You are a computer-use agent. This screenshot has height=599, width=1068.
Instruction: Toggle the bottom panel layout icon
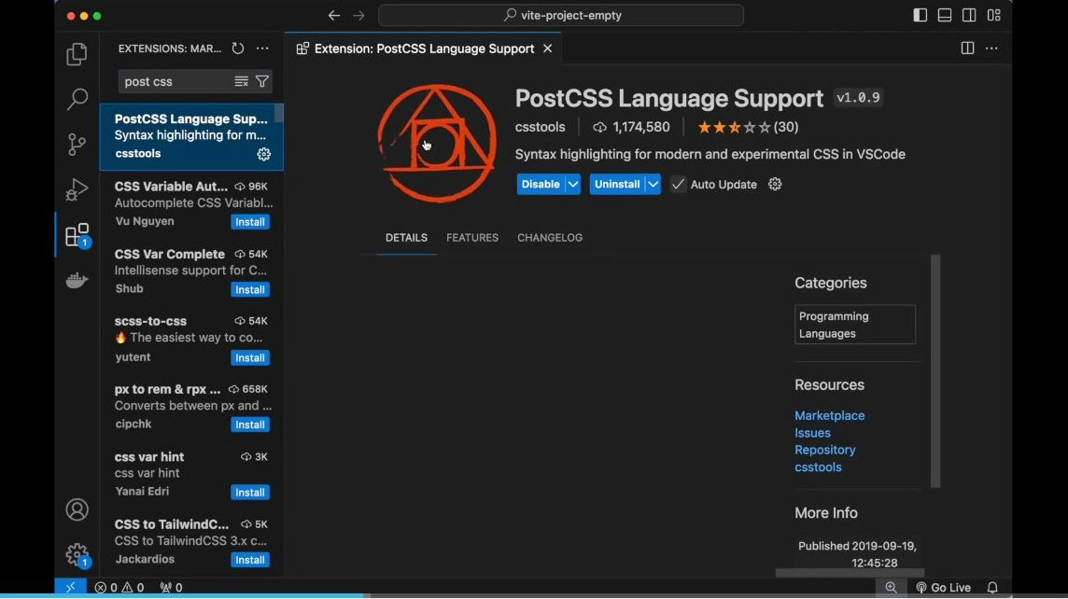pyautogui.click(x=945, y=15)
